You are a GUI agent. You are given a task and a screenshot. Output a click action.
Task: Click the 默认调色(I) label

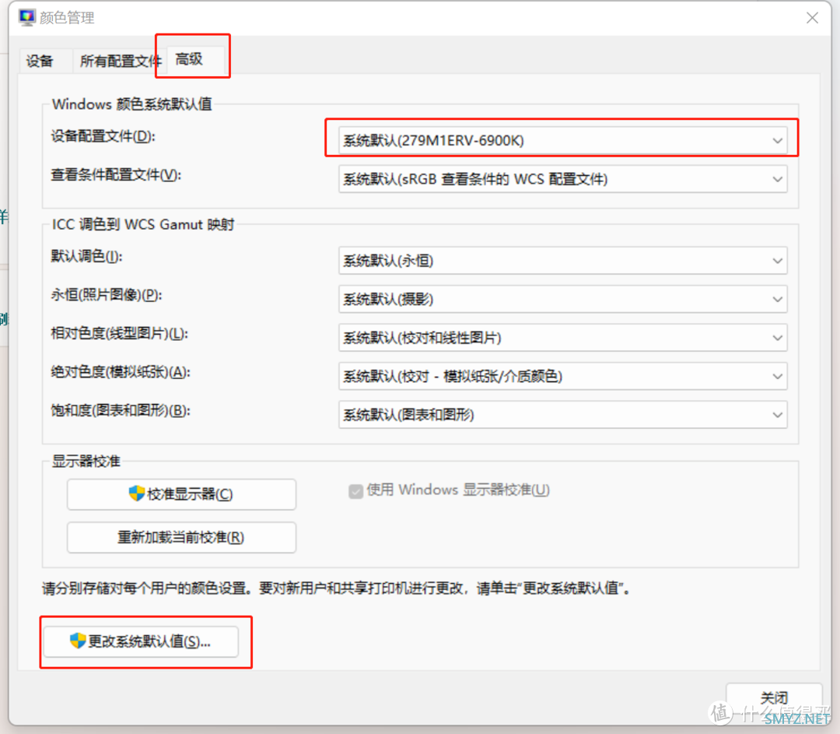point(86,256)
